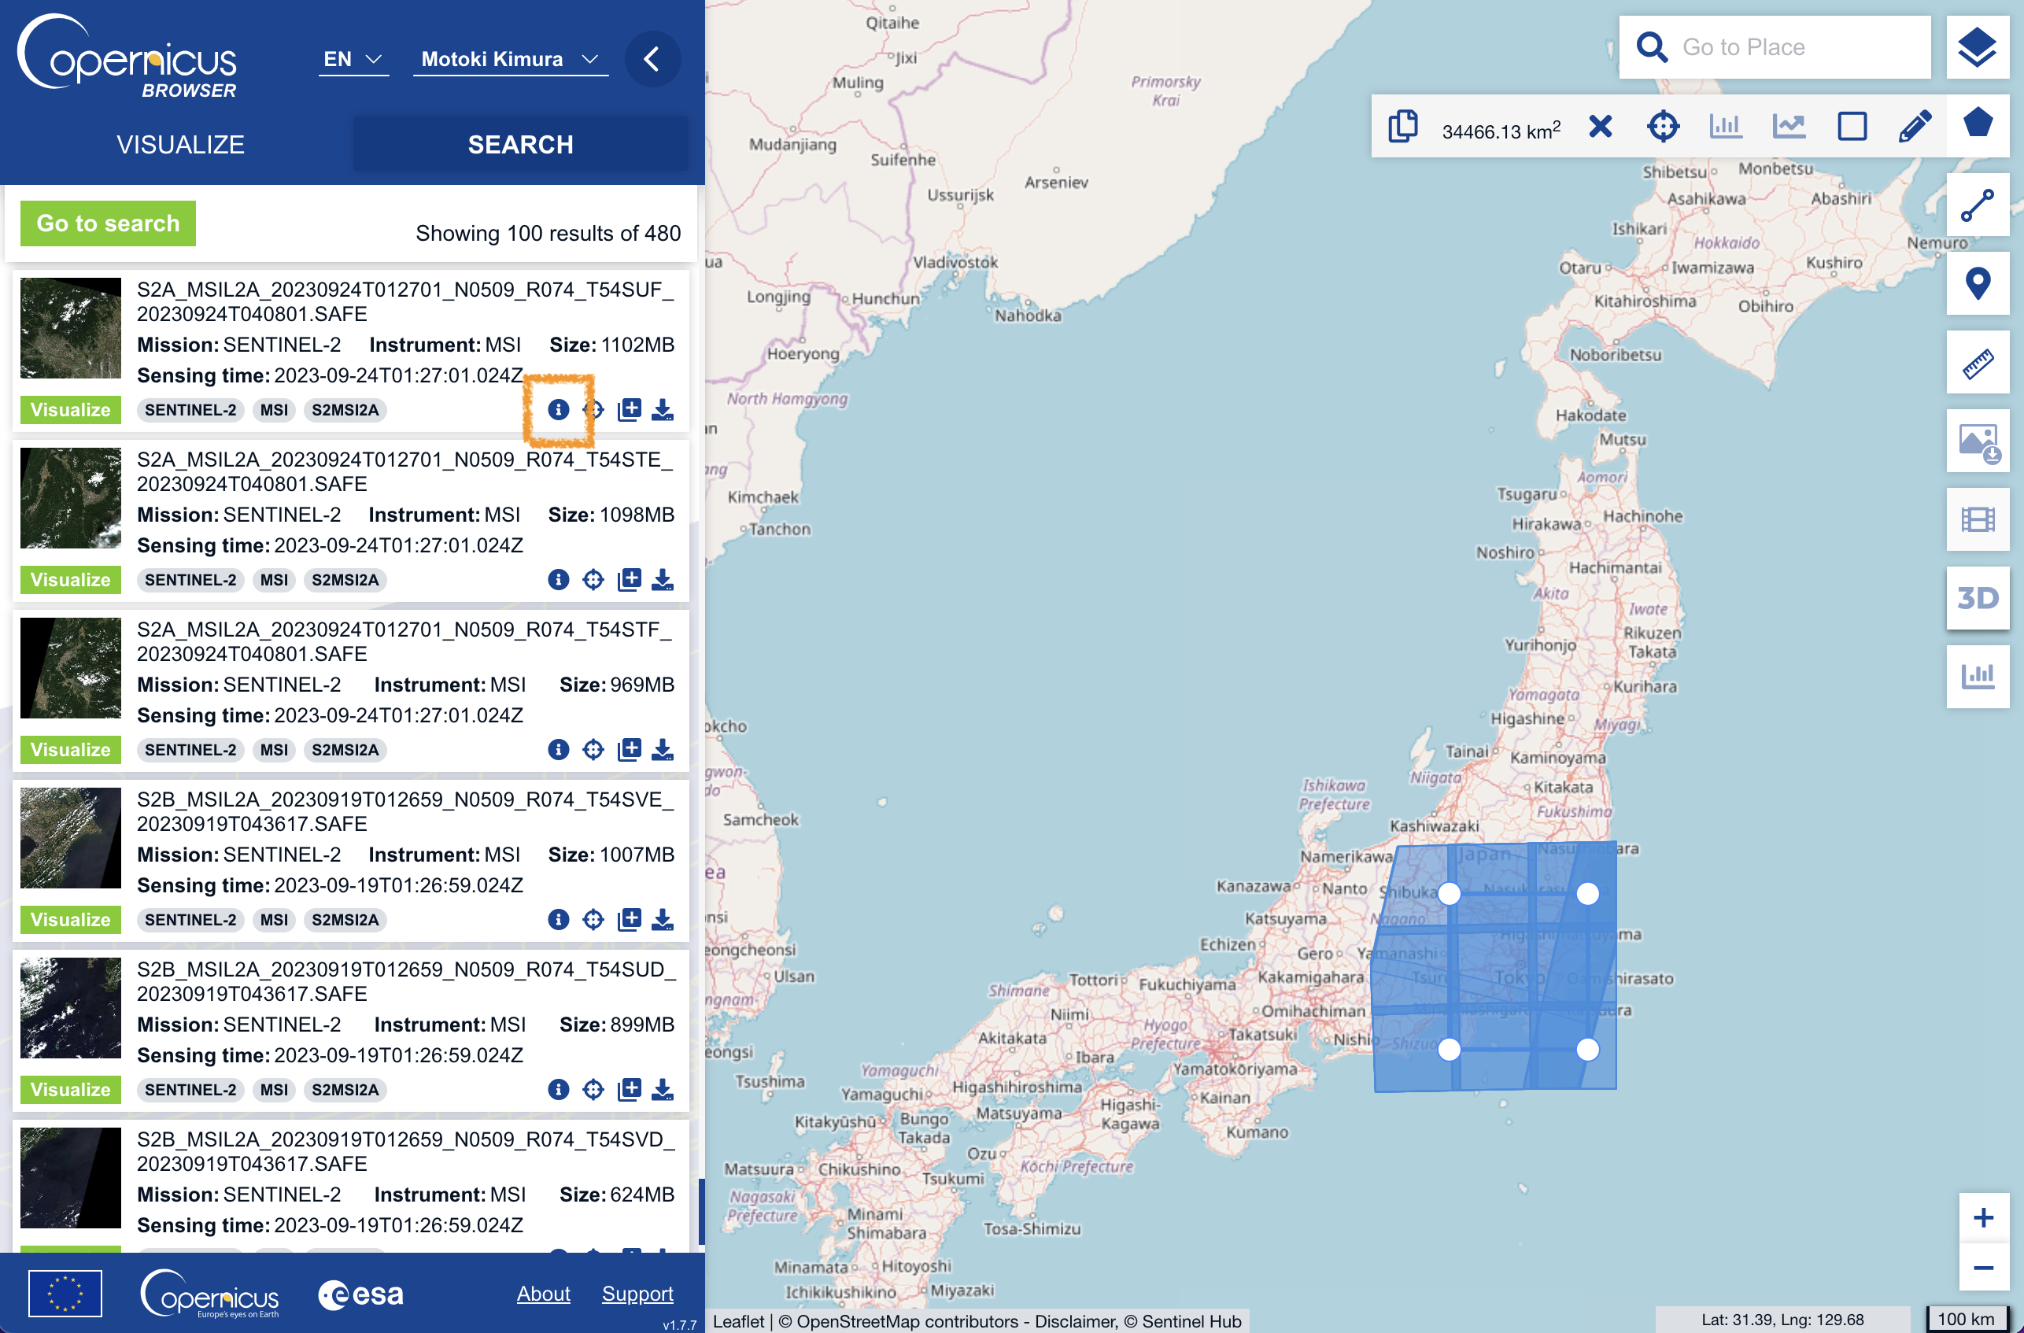Select the map marker point tool
The image size is (2024, 1333).
point(1976,283)
